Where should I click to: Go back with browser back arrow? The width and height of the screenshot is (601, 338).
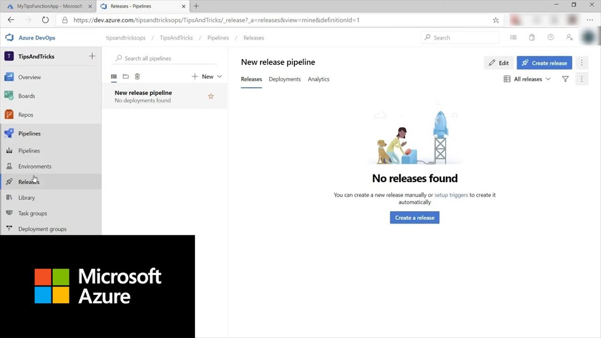tap(11, 20)
